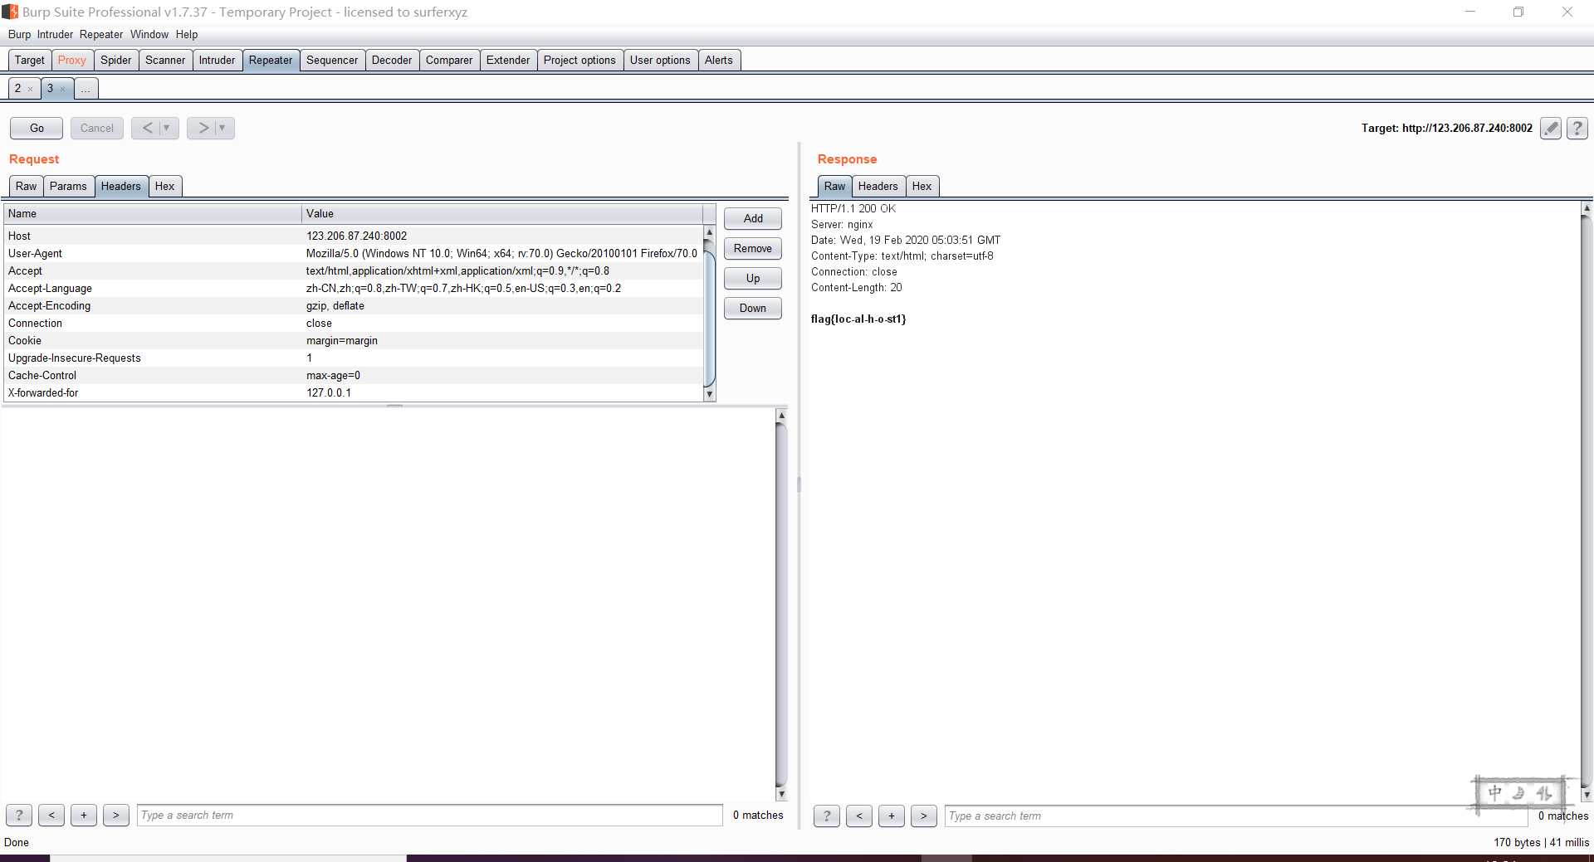
Task: Click response pane scrollbar down arrow
Action: click(1587, 795)
